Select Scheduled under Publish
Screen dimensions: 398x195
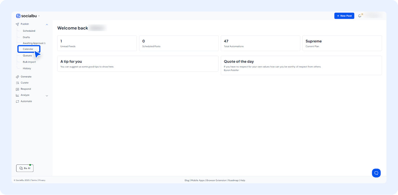coord(29,31)
